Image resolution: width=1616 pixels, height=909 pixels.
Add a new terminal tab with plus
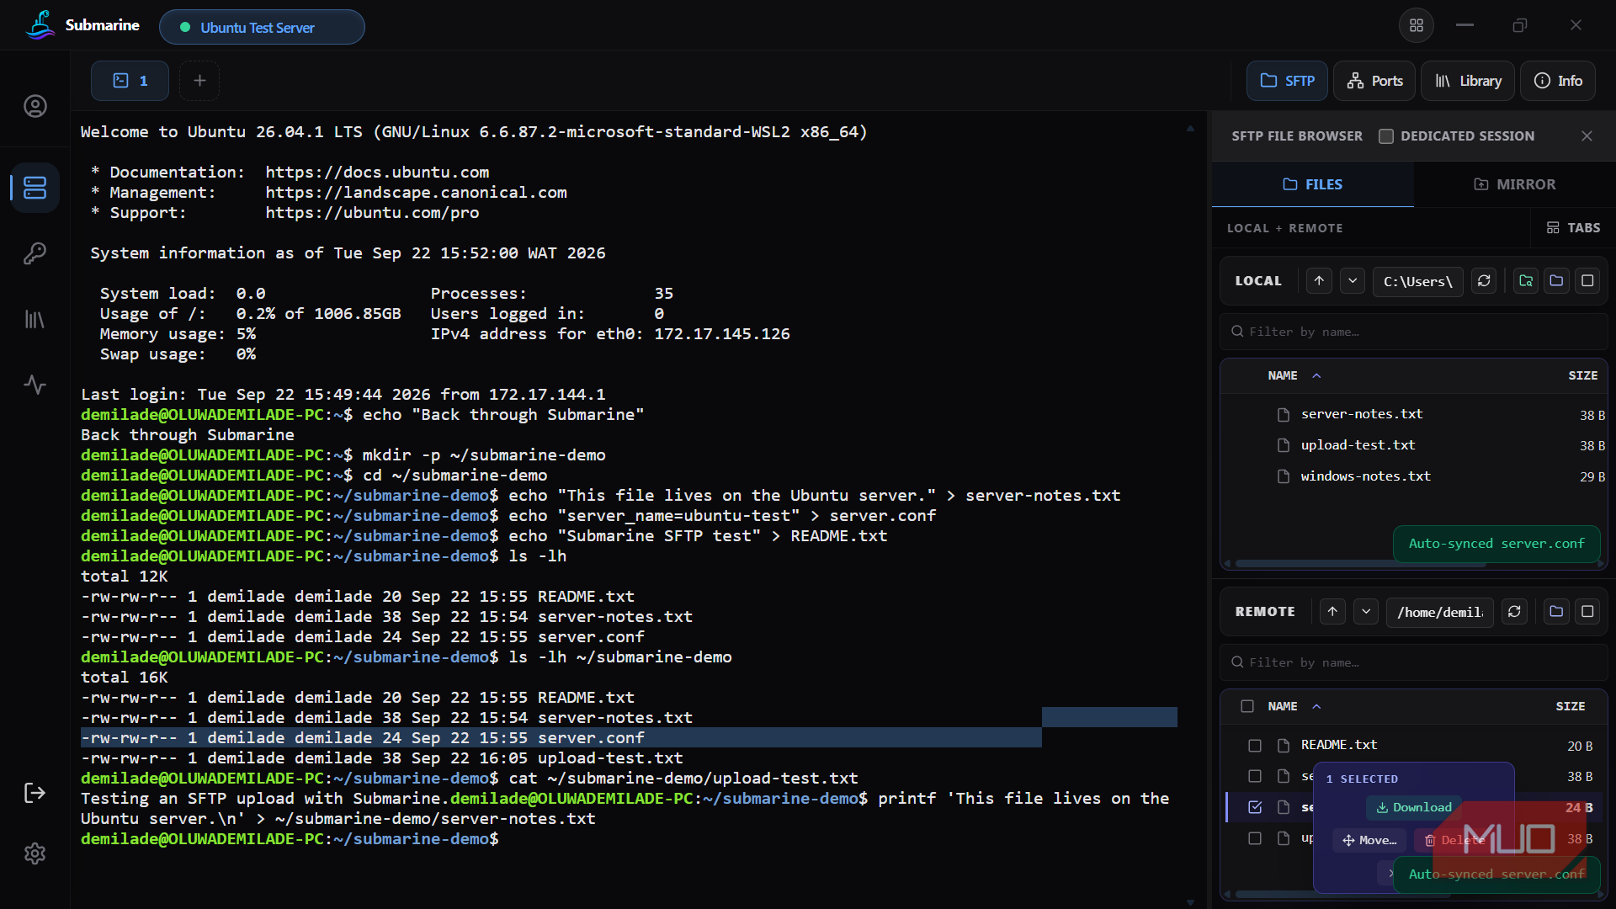click(199, 81)
